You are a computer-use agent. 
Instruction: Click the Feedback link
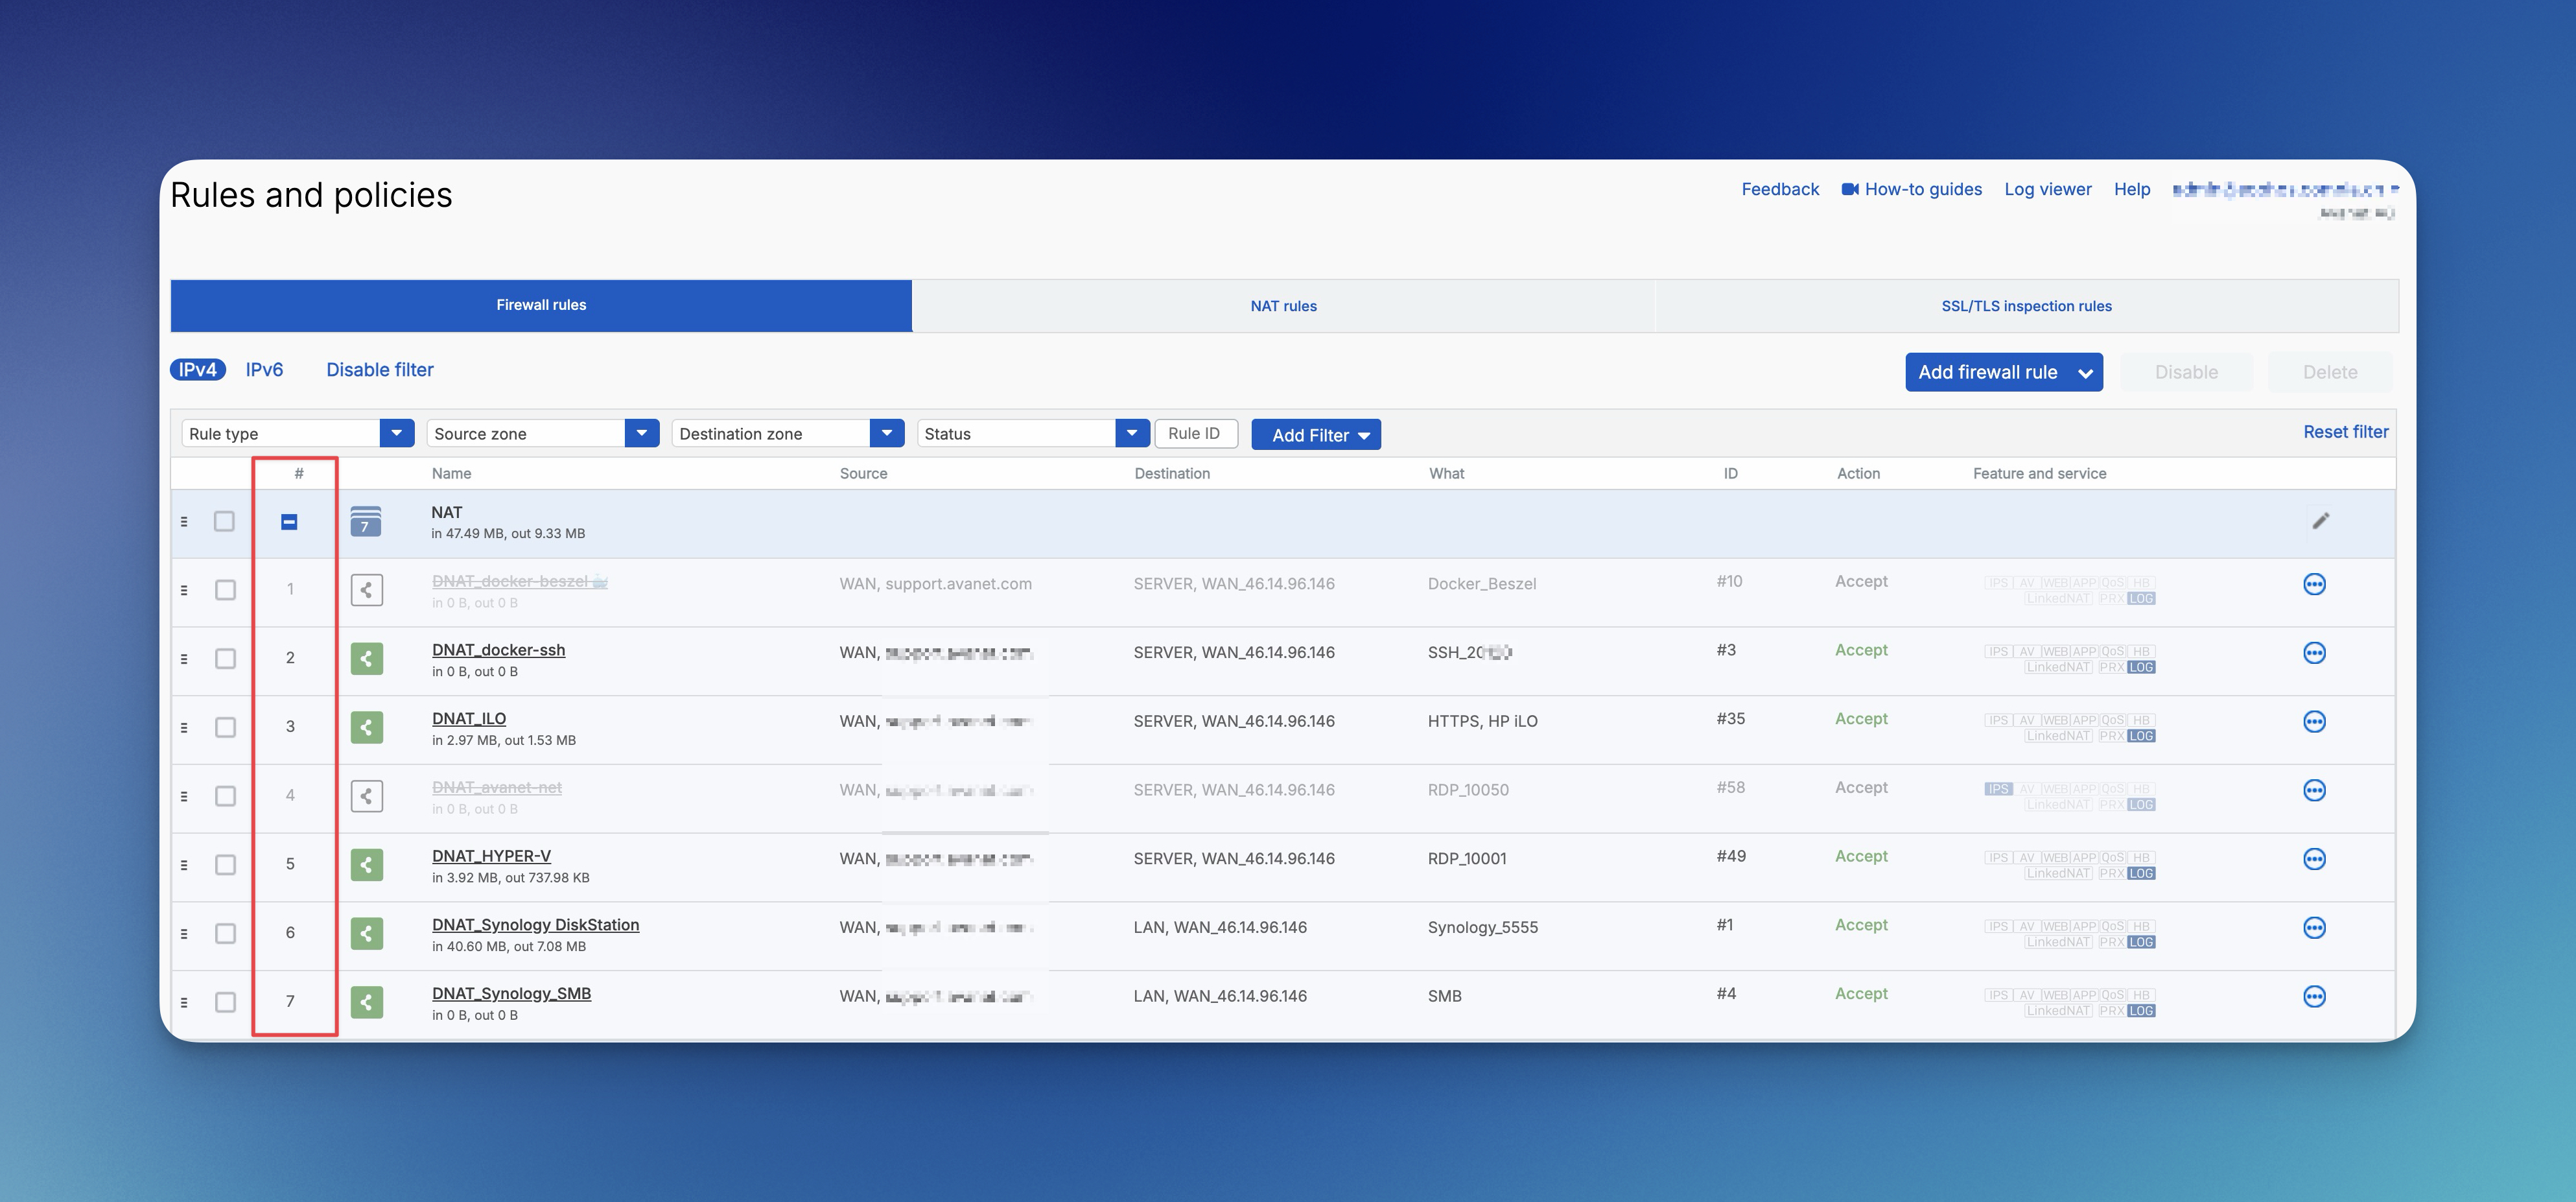[x=1780, y=189]
